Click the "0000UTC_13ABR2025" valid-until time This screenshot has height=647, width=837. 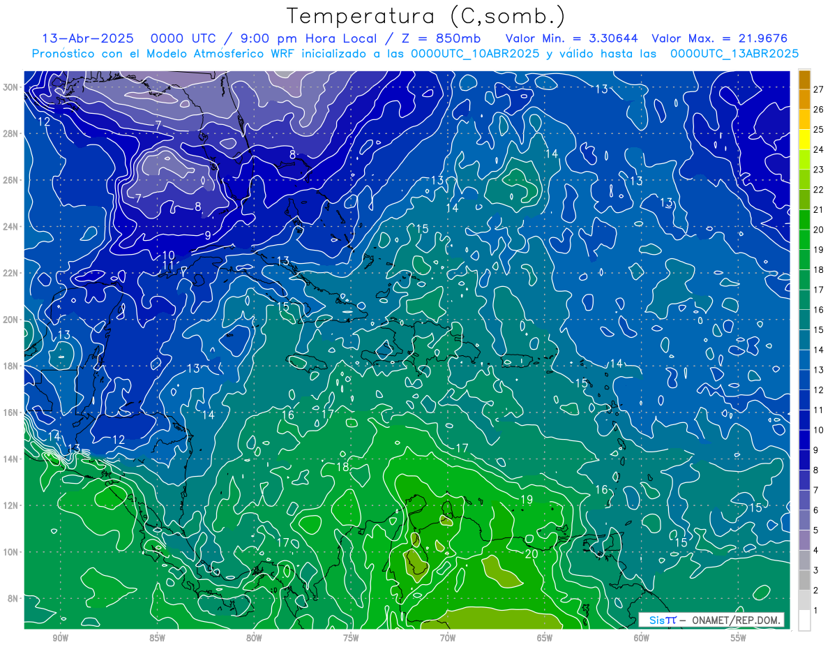734,54
